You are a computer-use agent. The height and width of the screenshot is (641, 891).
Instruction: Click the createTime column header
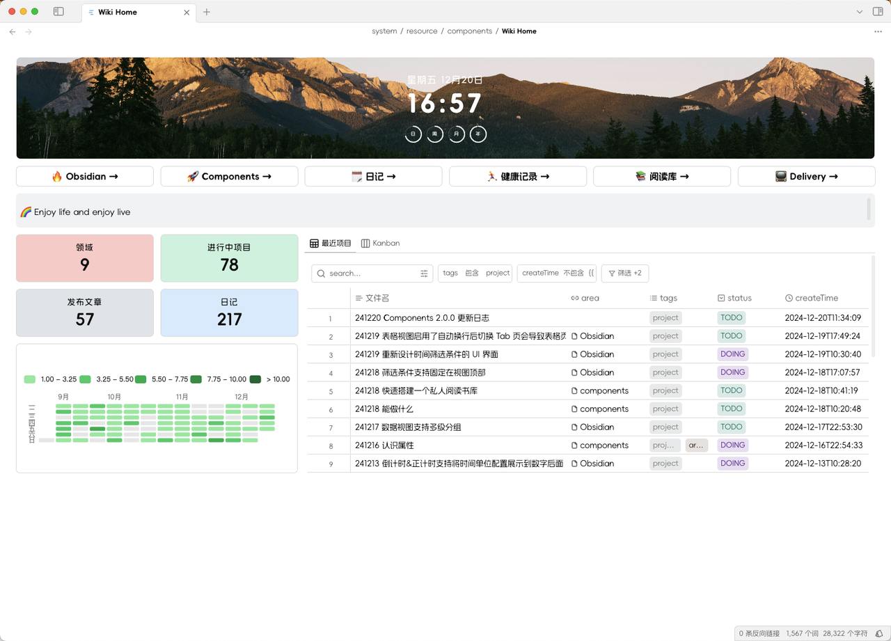pyautogui.click(x=812, y=298)
